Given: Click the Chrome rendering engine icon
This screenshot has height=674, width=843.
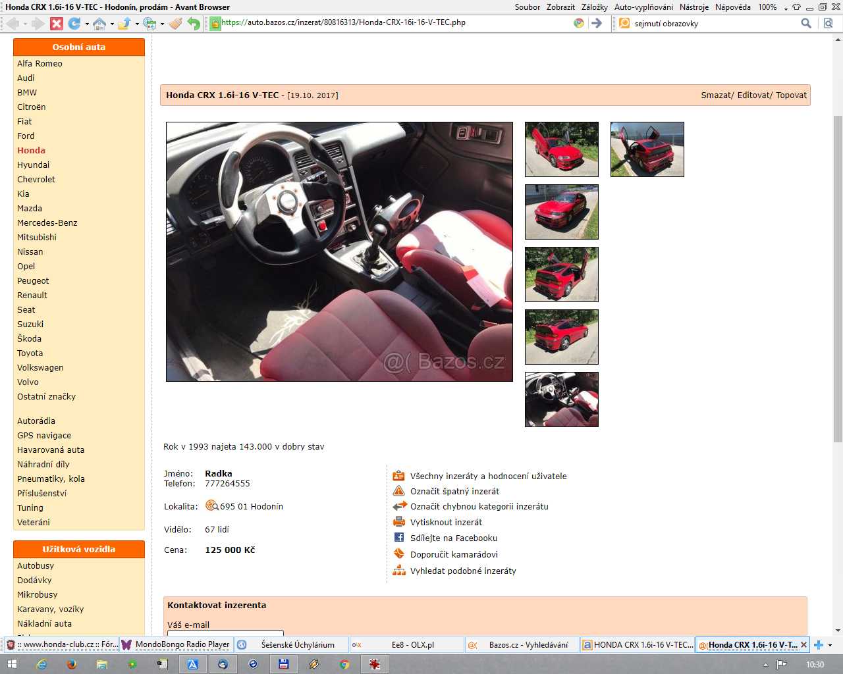Looking at the screenshot, I should [x=579, y=23].
